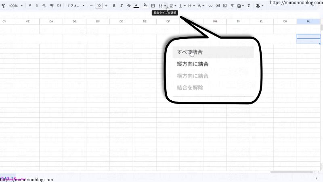Open the text rotation dropdown
This screenshot has height=182, width=323.
tap(201, 6)
